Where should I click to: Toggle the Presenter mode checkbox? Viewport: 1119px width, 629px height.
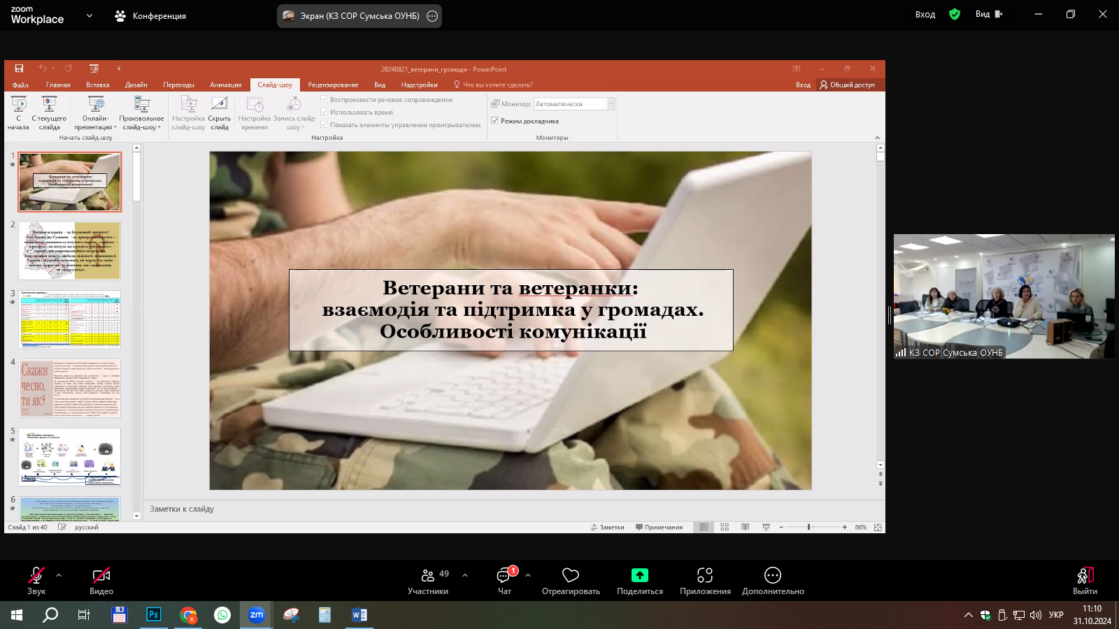pos(495,121)
